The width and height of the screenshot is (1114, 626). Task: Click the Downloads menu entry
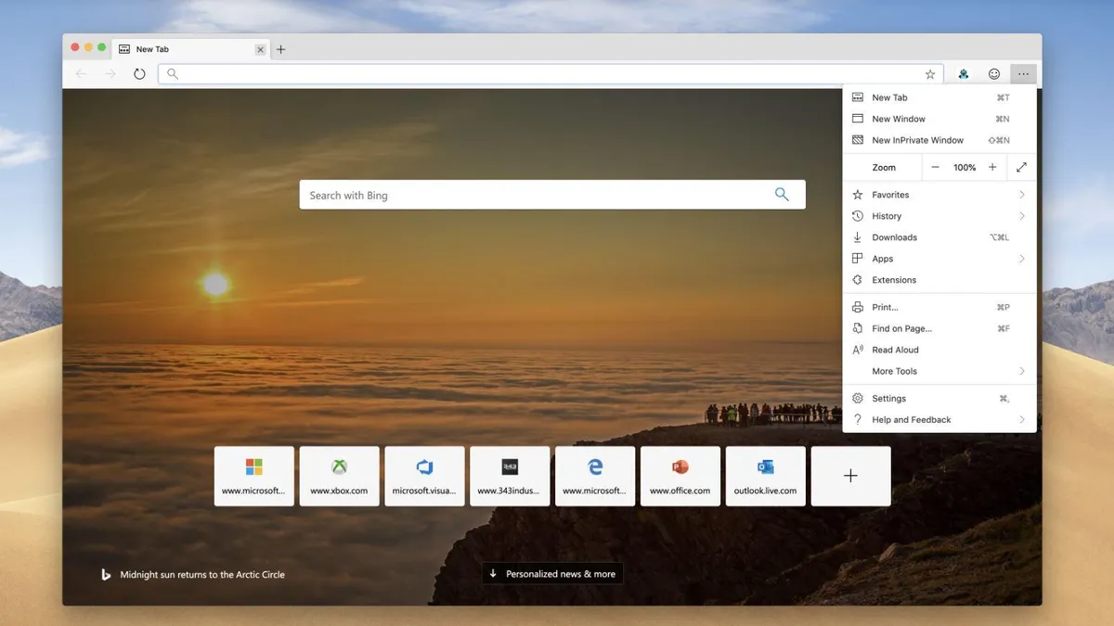[894, 236]
